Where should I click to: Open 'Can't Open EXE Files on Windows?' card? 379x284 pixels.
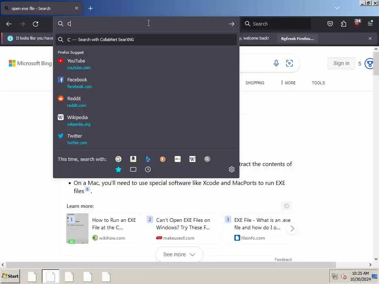pos(183,229)
